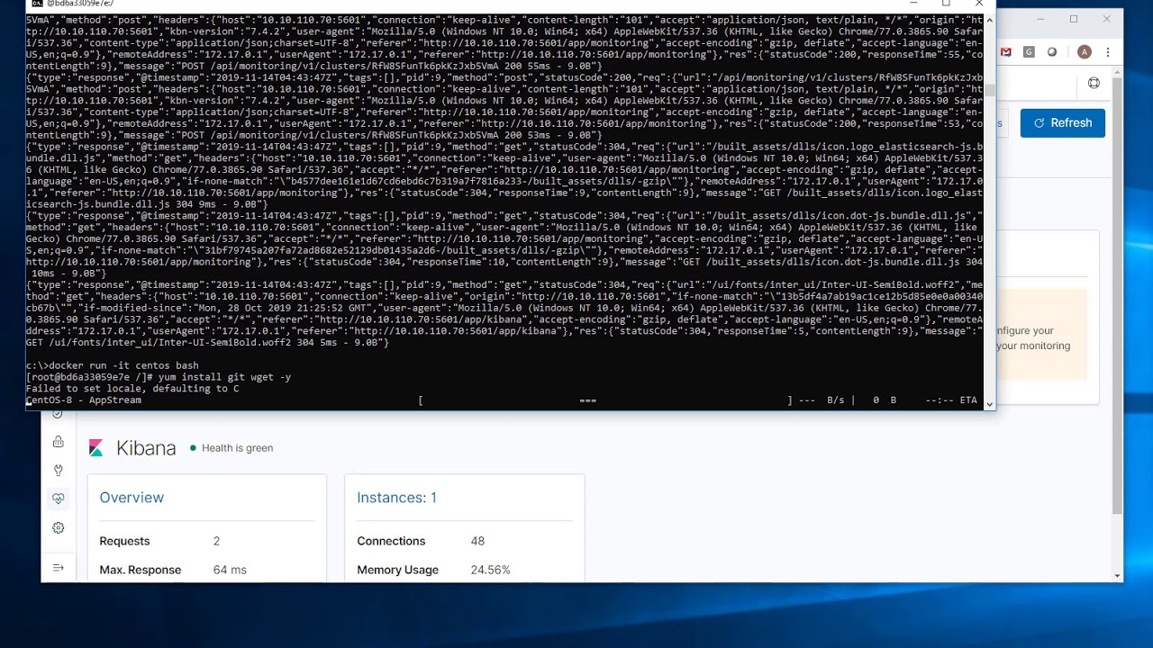Click the Kibana heading text
This screenshot has width=1153, height=648.
[x=146, y=448]
